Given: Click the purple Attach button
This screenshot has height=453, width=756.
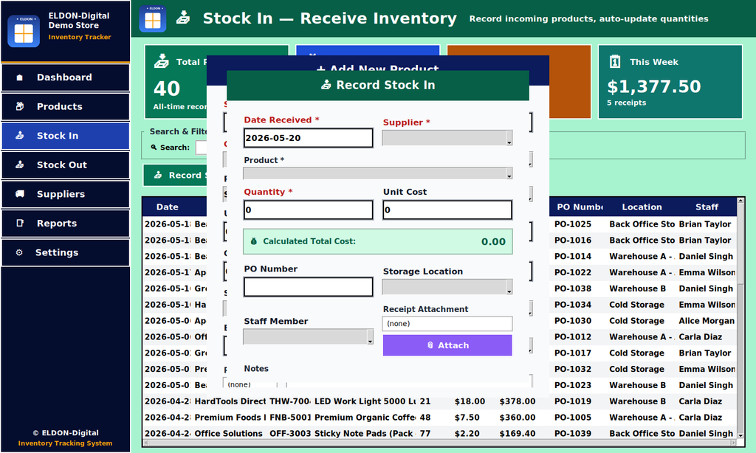Looking at the screenshot, I should pyautogui.click(x=447, y=345).
